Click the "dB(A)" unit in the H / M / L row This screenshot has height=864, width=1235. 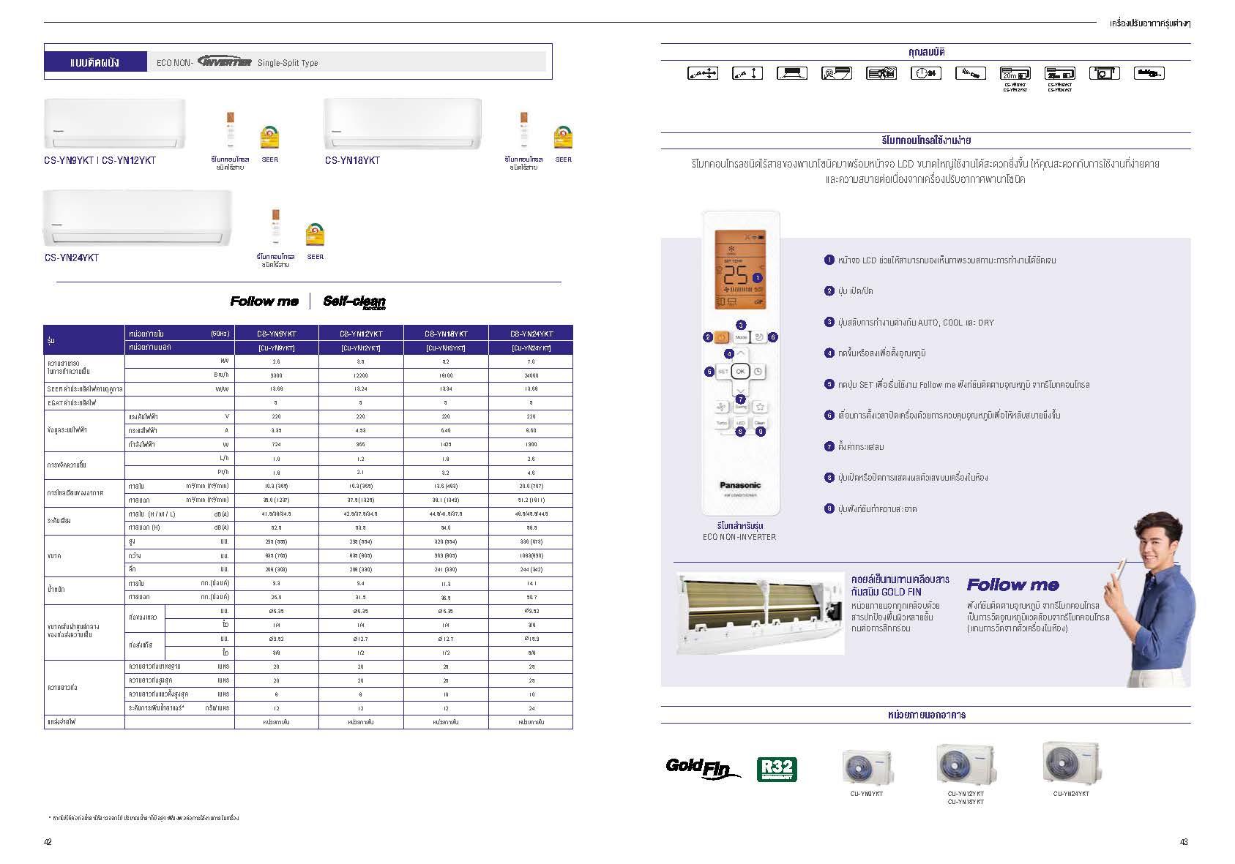221,514
